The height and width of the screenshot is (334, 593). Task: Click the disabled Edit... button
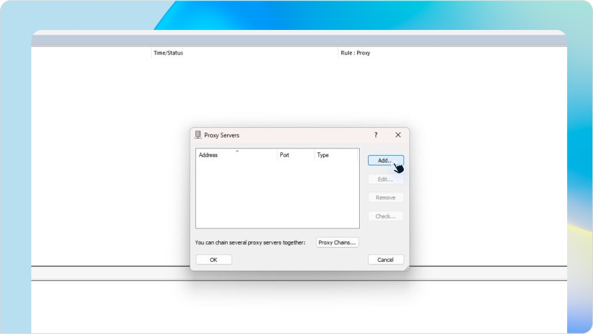pyautogui.click(x=385, y=179)
